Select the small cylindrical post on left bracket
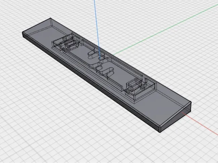The width and height of the screenshot is (218, 163). coord(64,39)
